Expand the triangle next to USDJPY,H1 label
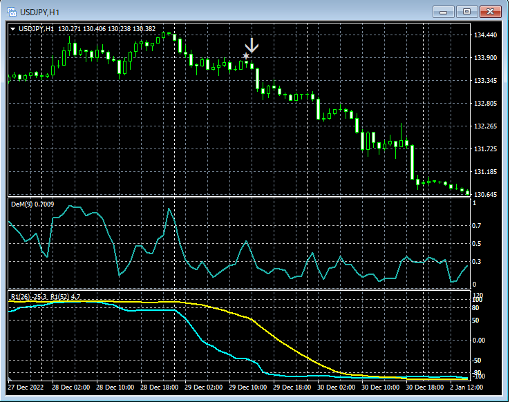This screenshot has height=402, width=510. [13, 28]
